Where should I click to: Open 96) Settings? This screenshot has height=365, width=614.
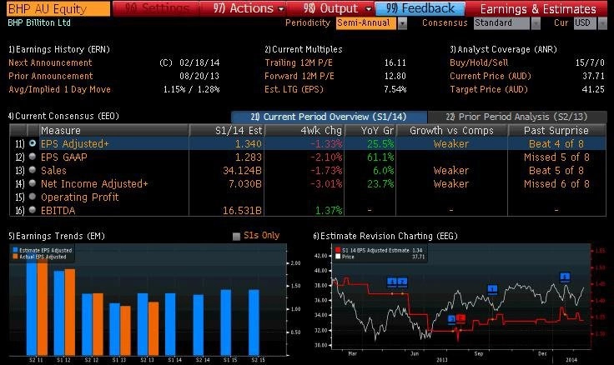pos(156,8)
